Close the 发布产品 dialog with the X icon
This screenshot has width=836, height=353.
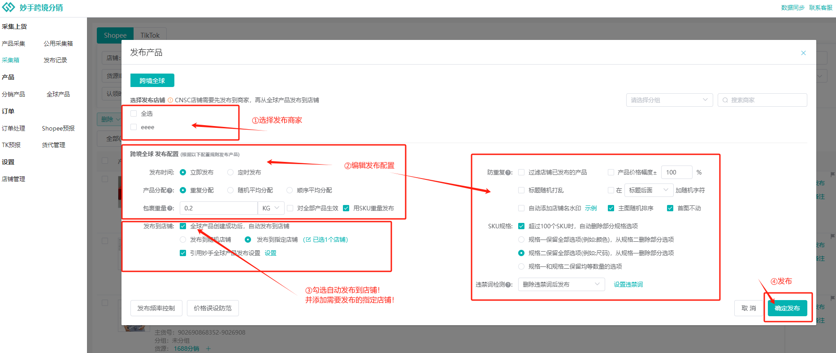(x=803, y=53)
